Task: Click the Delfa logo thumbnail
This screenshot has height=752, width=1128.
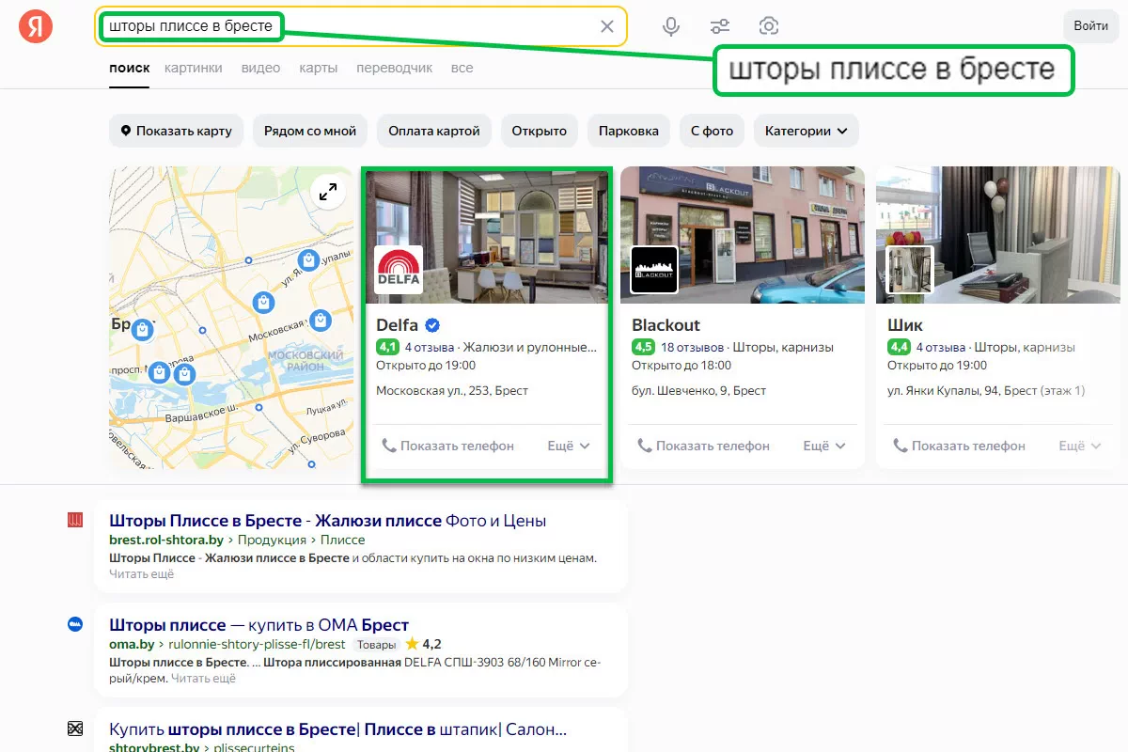Action: [399, 271]
